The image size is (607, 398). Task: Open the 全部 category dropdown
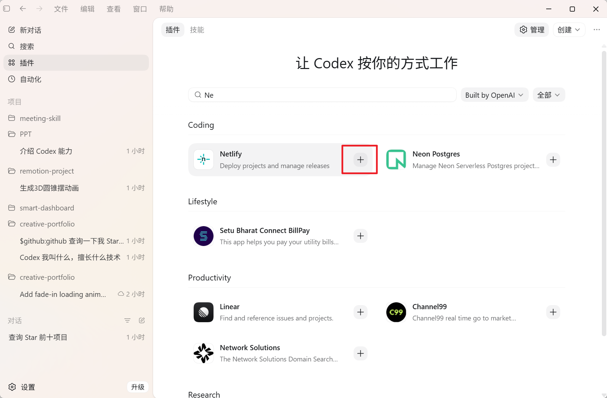(x=549, y=95)
